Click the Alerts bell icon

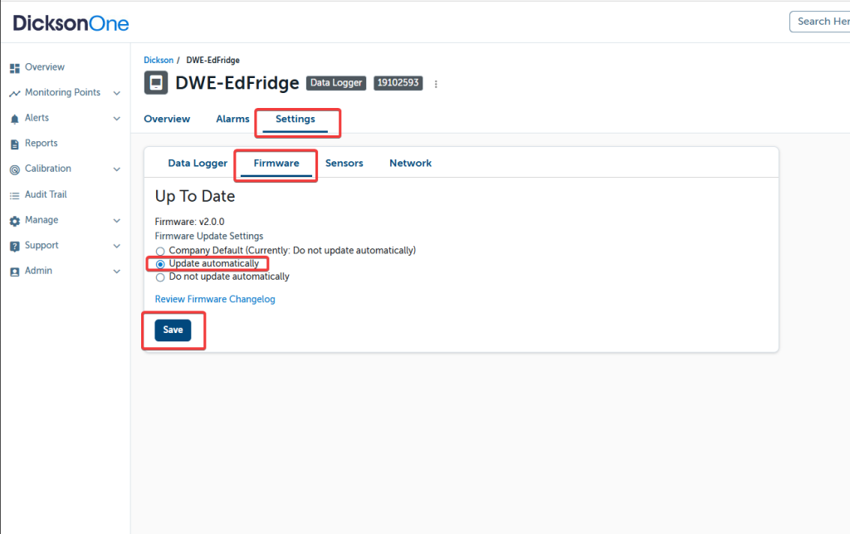tap(14, 119)
